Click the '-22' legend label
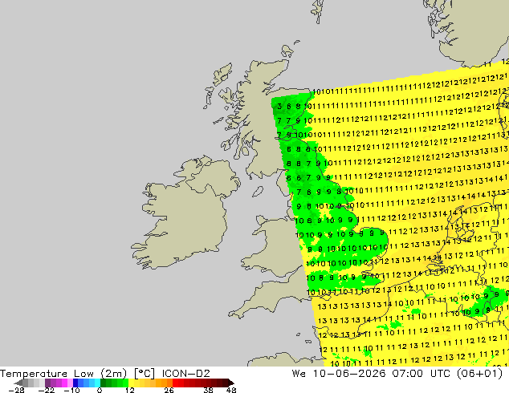 click(x=47, y=390)
